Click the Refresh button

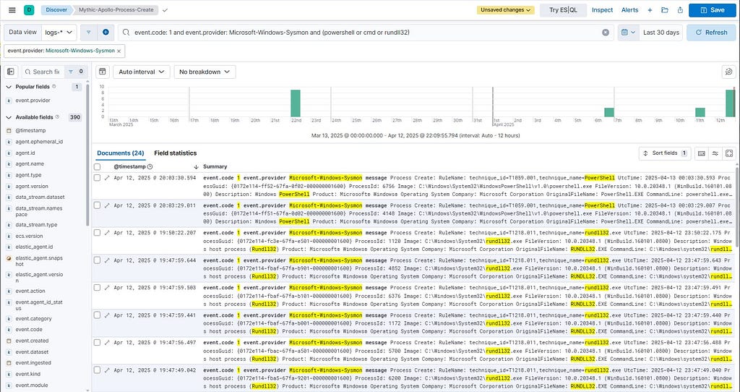(x=711, y=33)
